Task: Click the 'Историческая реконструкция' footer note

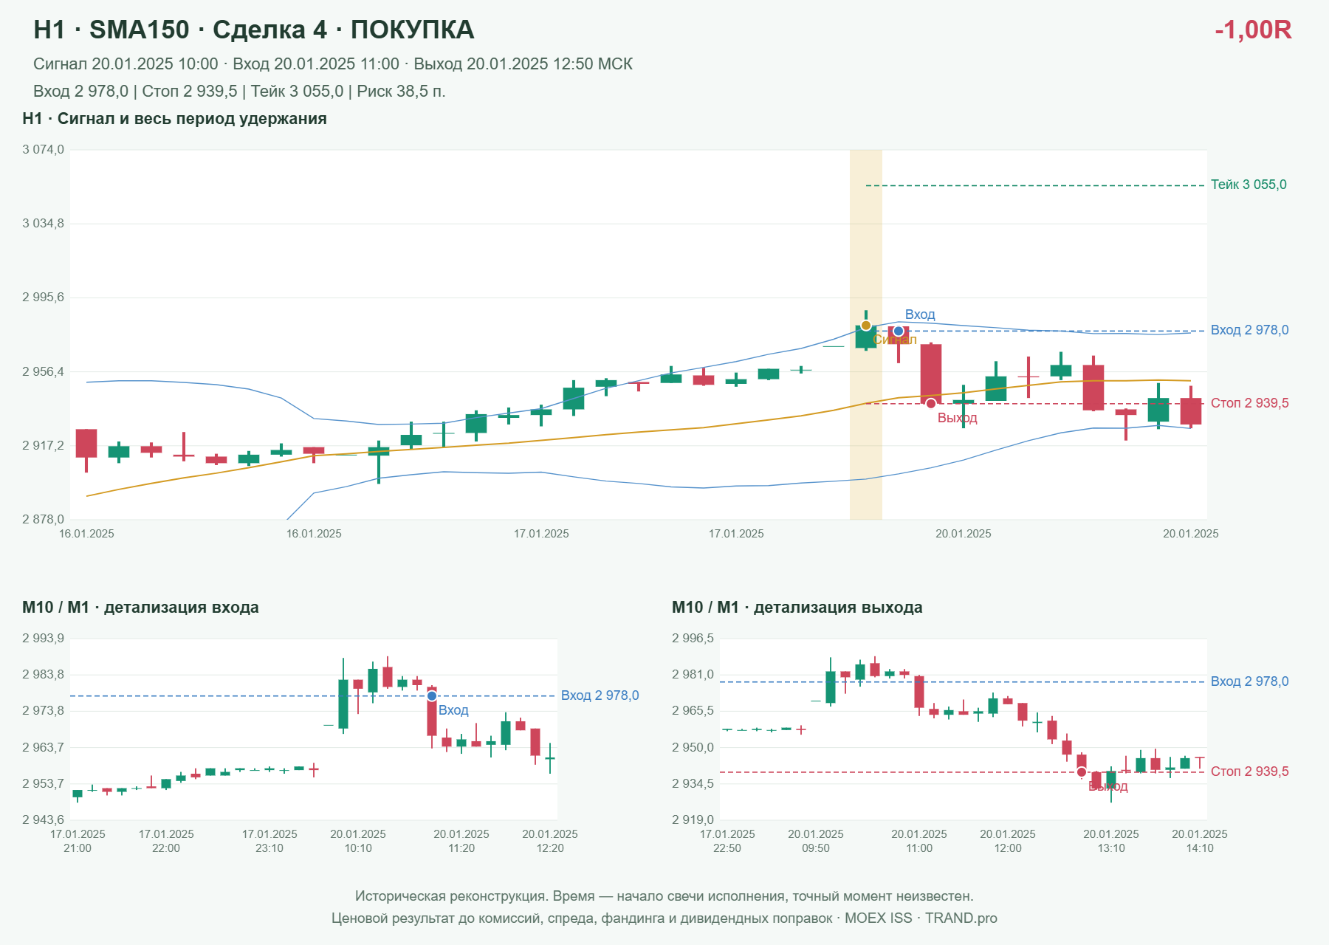Action: 664,896
